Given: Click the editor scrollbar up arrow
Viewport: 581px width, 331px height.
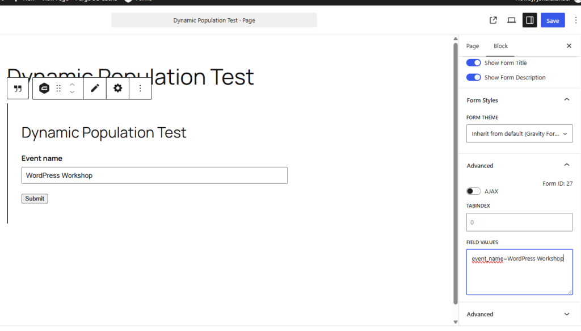Looking at the screenshot, I should coord(456,39).
